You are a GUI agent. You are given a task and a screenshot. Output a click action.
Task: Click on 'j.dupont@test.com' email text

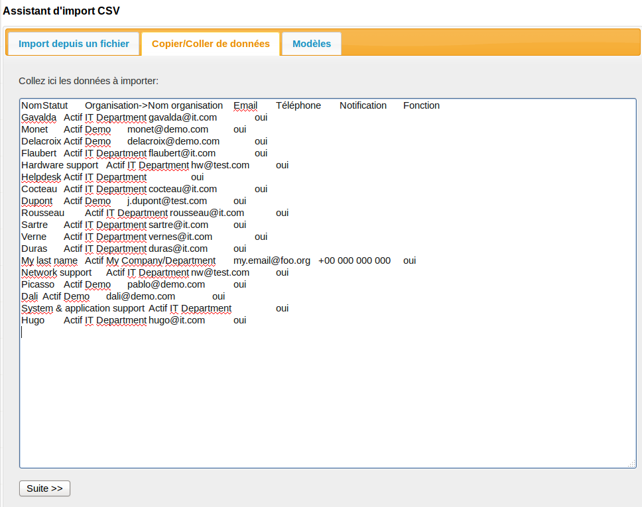click(x=167, y=201)
